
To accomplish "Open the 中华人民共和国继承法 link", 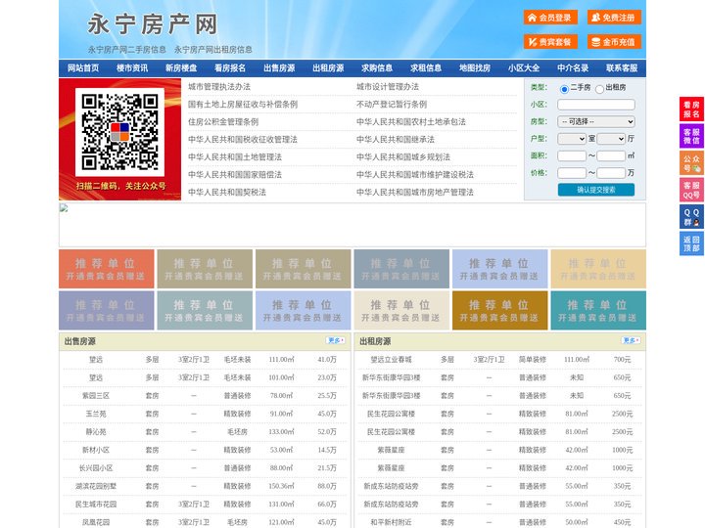I will click(x=396, y=139).
